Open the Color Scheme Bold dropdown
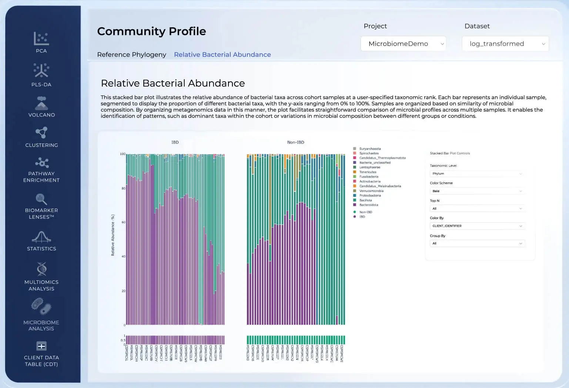Image resolution: width=569 pixels, height=388 pixels. click(477, 191)
